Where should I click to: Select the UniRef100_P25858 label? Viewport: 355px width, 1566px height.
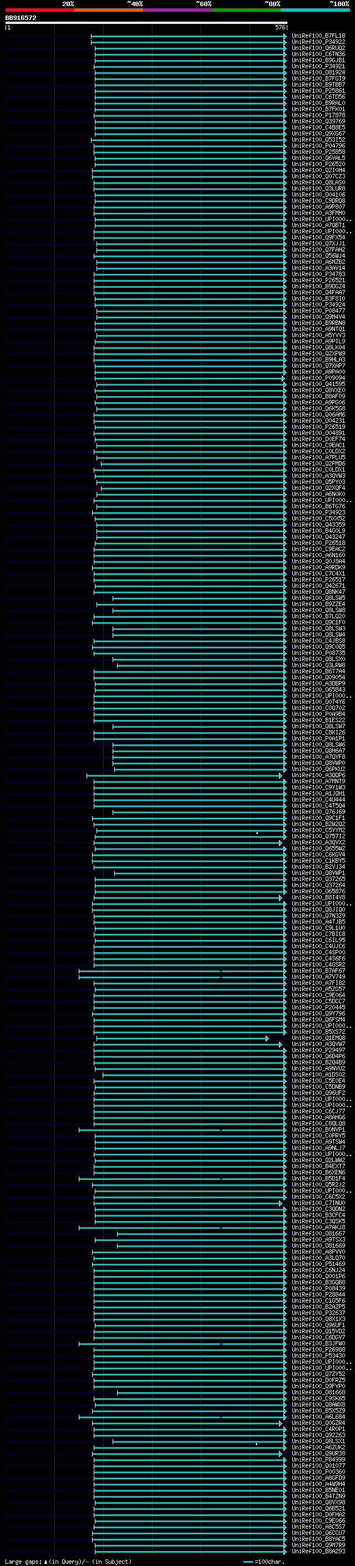pos(318,152)
